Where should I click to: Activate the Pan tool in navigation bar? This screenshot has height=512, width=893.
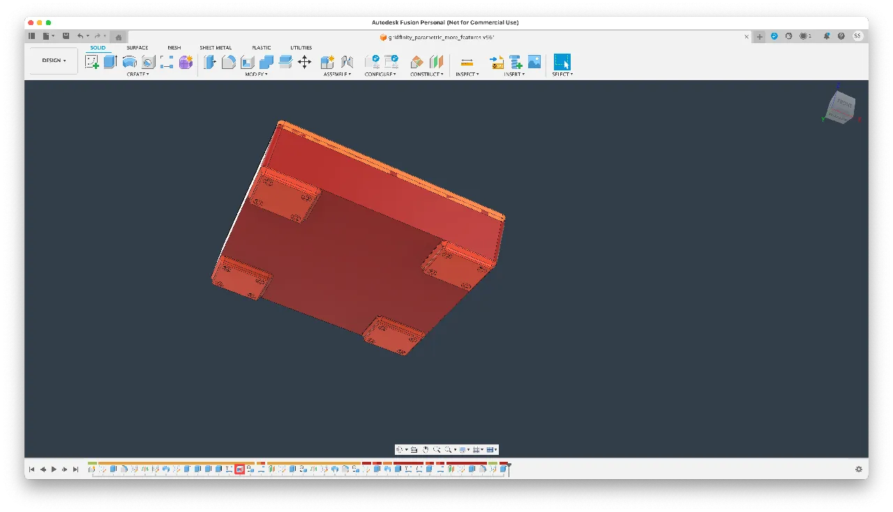[426, 449]
